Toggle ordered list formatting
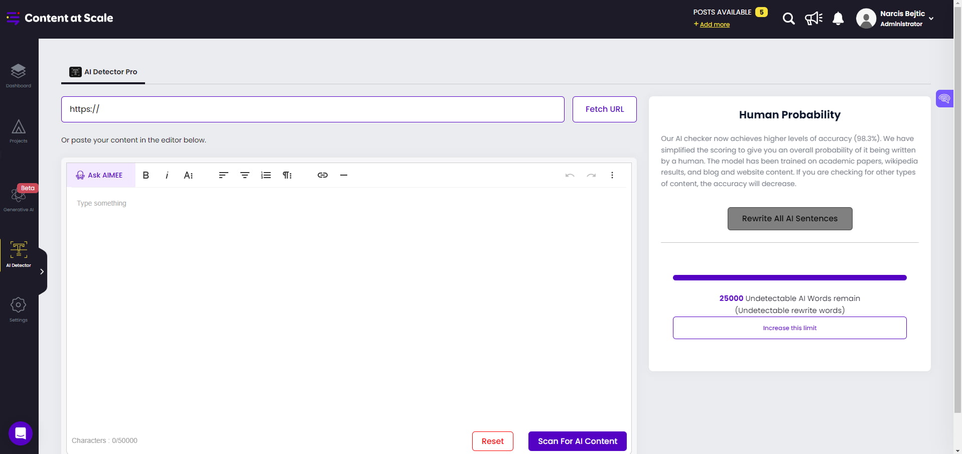Viewport: 962px width, 454px height. point(265,175)
